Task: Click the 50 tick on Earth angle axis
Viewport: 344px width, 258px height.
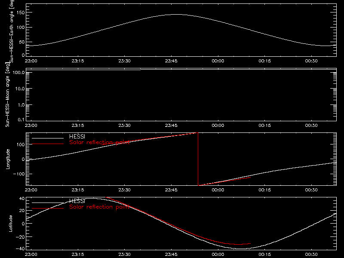Action: pos(22,42)
